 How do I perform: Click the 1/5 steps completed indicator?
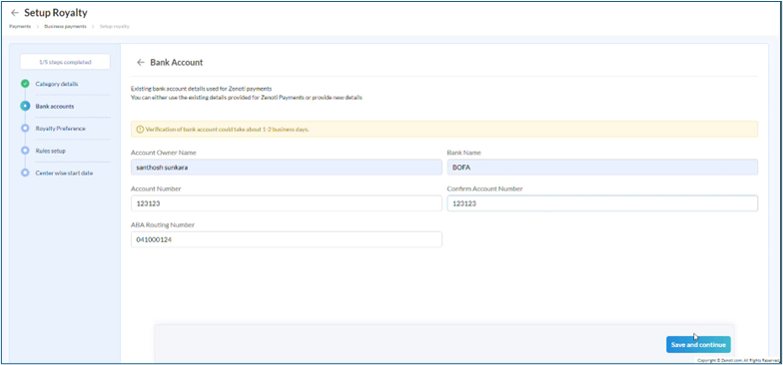pyautogui.click(x=65, y=62)
